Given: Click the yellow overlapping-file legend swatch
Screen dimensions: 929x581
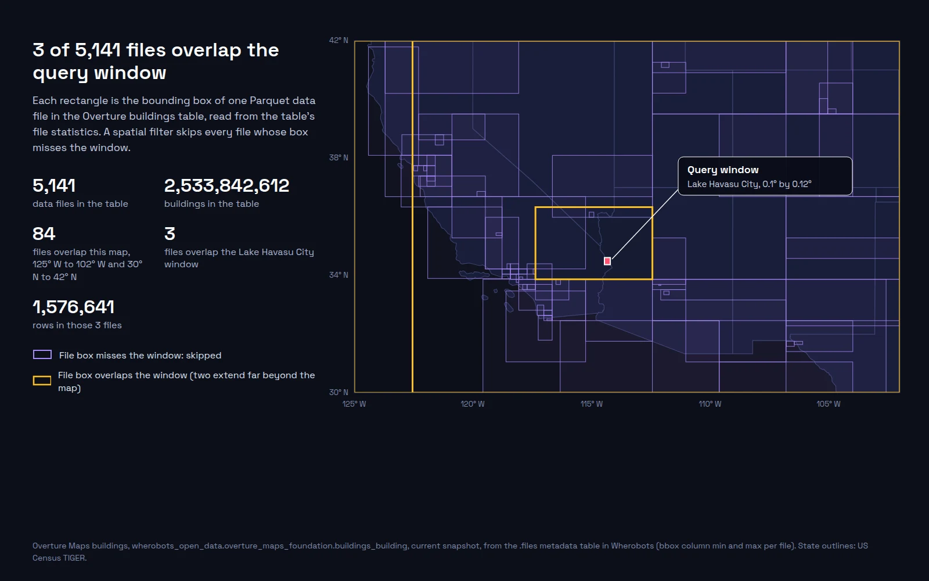Looking at the screenshot, I should click(42, 381).
